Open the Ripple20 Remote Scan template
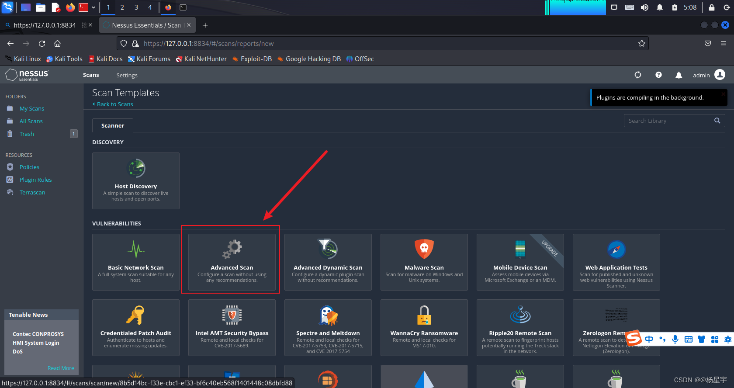The width and height of the screenshot is (734, 388). 520,328
